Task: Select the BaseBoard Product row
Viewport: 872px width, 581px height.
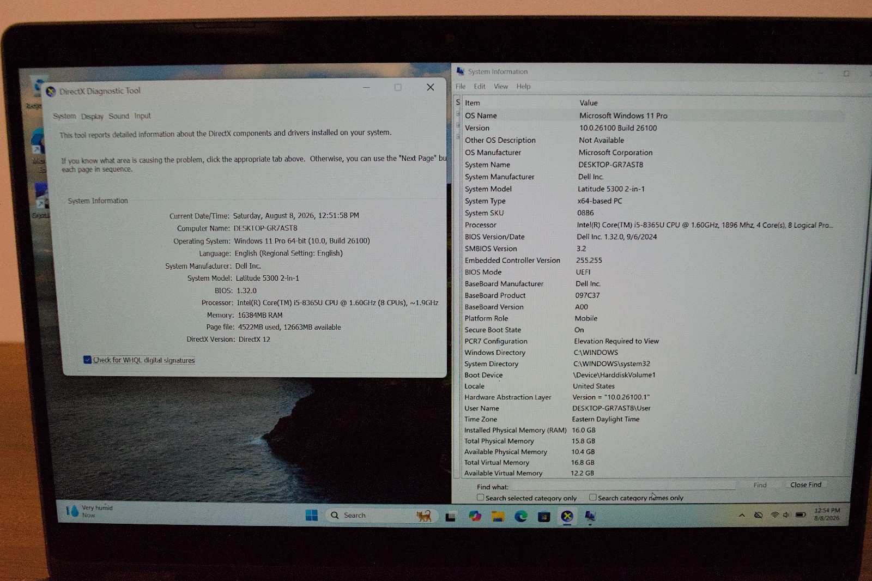Action: tap(654, 295)
